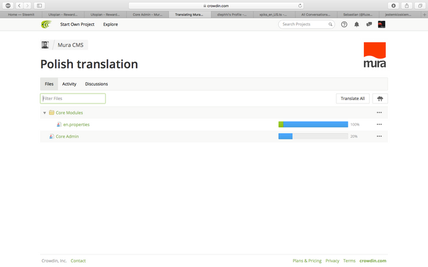
Task: Switch to the Files tab
Action: 49,84
